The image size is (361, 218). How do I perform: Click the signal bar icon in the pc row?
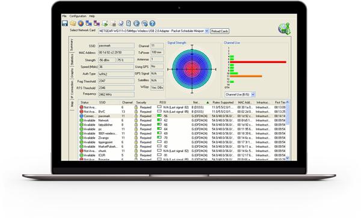tap(159, 129)
